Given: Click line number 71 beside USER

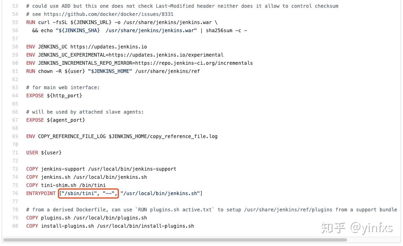Looking at the screenshot, I should [15, 153].
